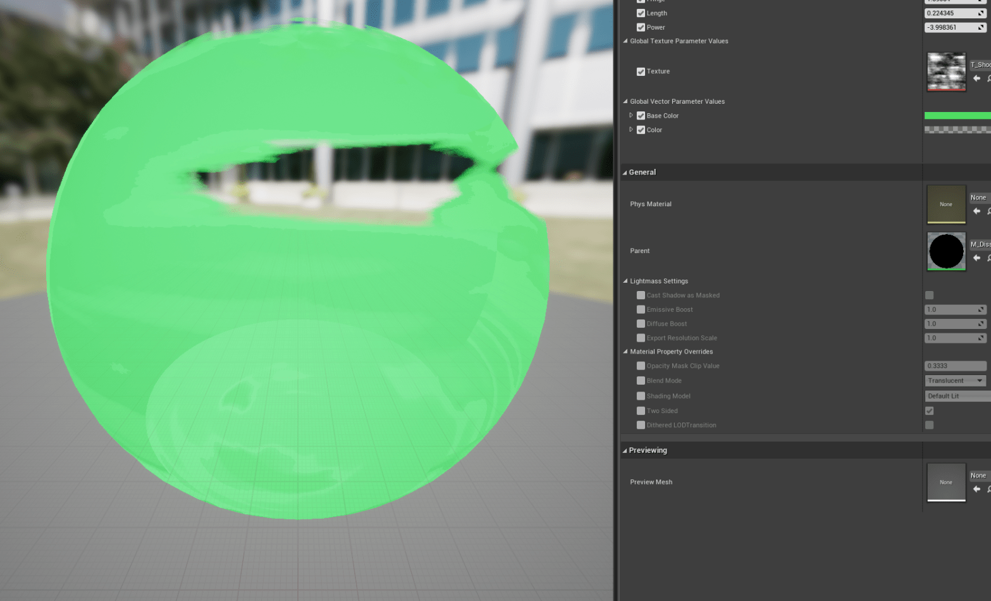Viewport: 991px width, 601px height.
Task: Uncheck the Texture parameter checkbox
Action: point(641,71)
